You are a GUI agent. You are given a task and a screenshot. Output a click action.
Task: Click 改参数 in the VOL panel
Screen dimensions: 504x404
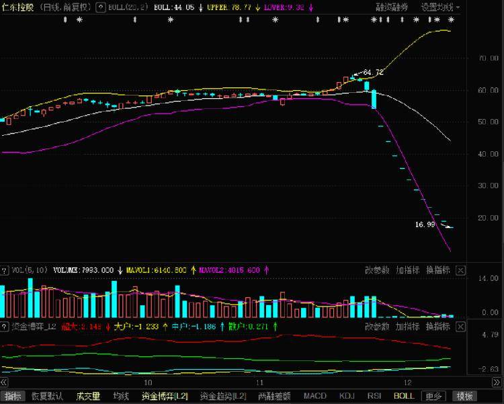point(377,270)
